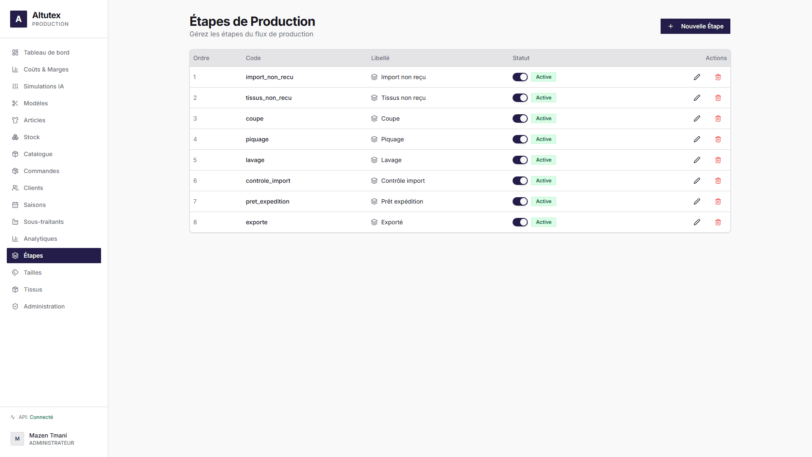This screenshot has height=457, width=812.
Task: Switch off the Exporté step
Action: point(520,222)
